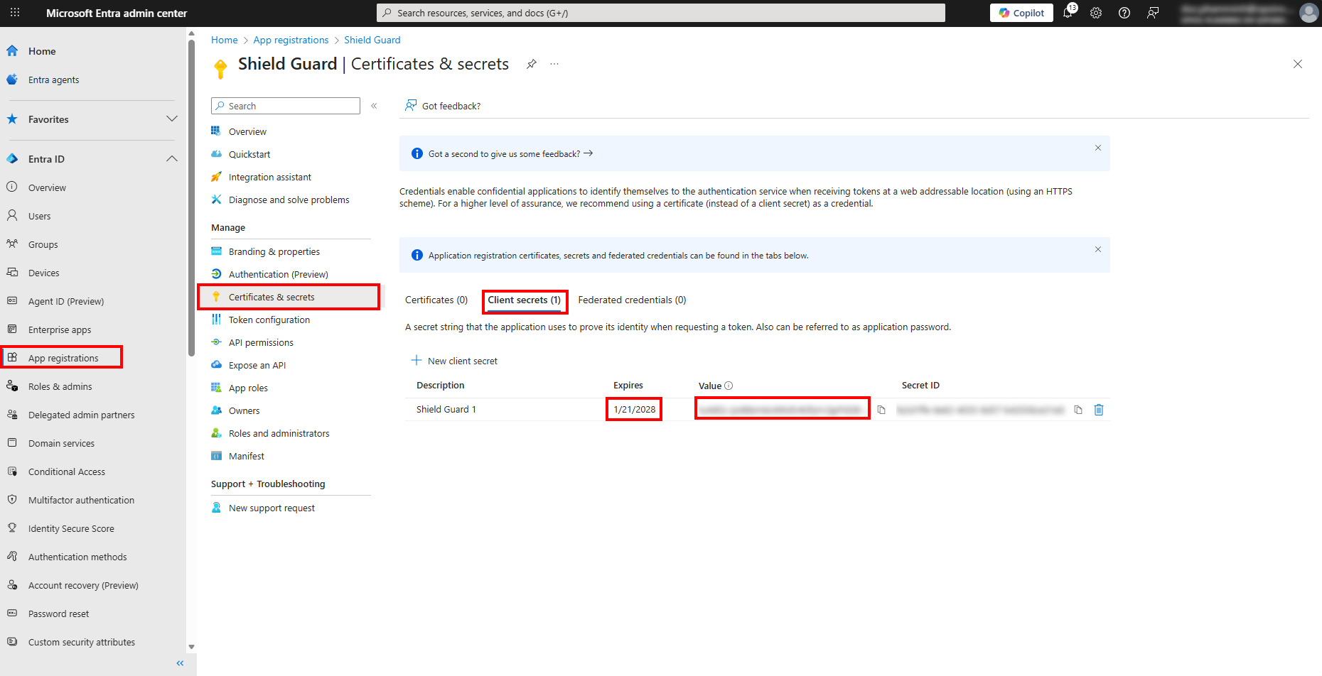Copy the Secret ID to clipboard
1322x676 pixels.
point(1078,410)
